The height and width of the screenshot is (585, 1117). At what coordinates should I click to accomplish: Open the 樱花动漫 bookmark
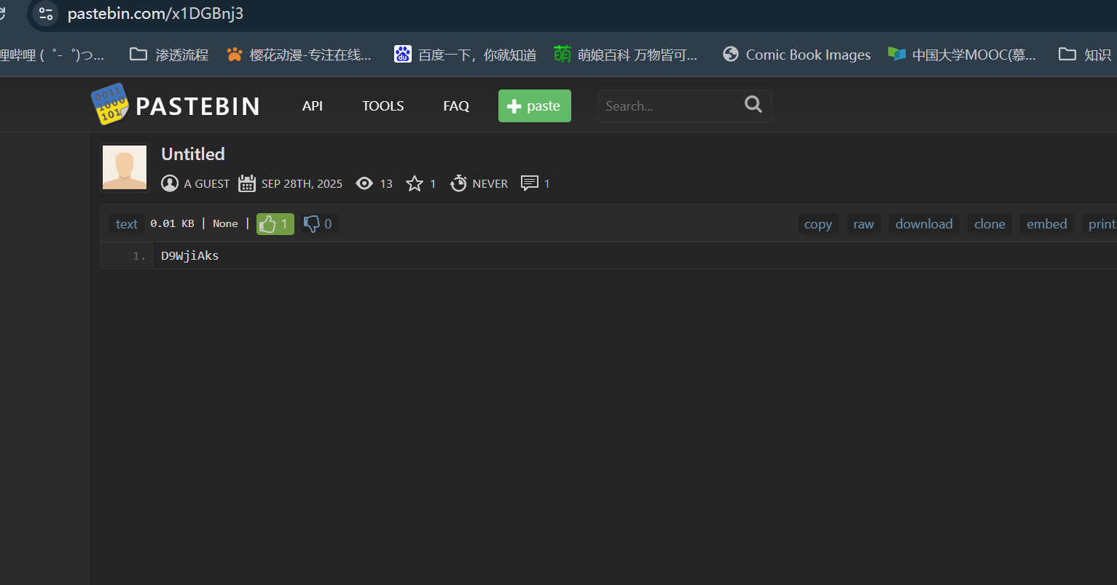299,55
